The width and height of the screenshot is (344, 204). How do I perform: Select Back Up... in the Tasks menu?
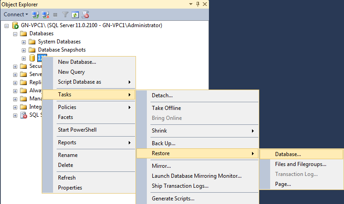[164, 143]
